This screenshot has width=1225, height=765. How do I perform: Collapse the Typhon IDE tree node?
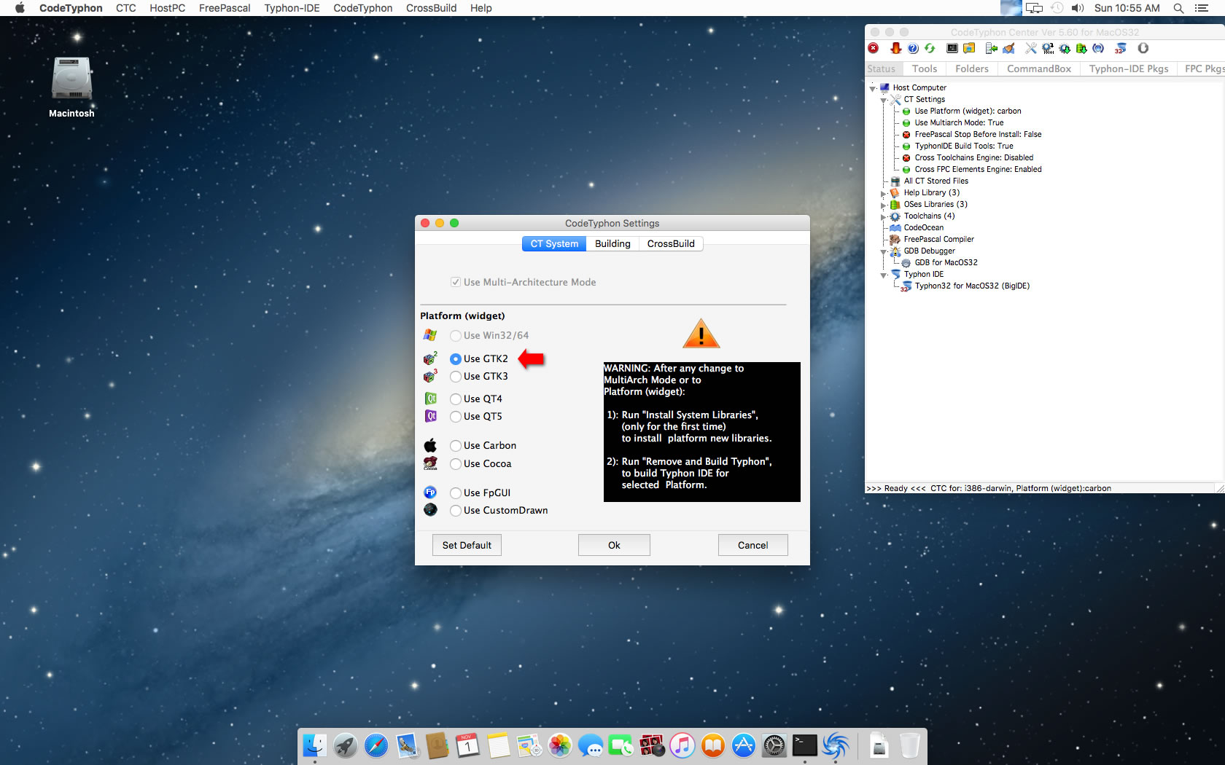tap(884, 275)
